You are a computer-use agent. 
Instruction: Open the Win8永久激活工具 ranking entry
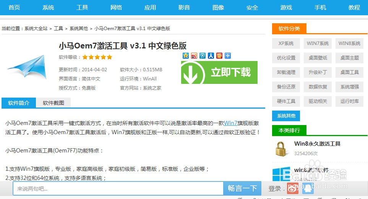tap(317, 144)
